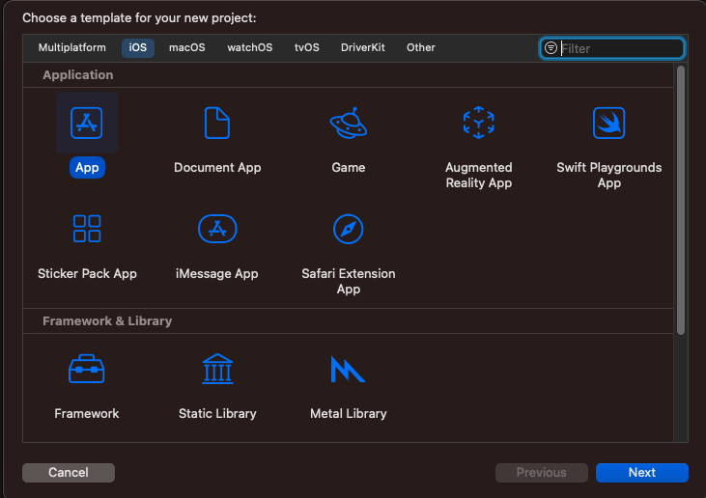The image size is (706, 498).
Task: Choose the Swift Playgrounds App icon
Action: [608, 123]
